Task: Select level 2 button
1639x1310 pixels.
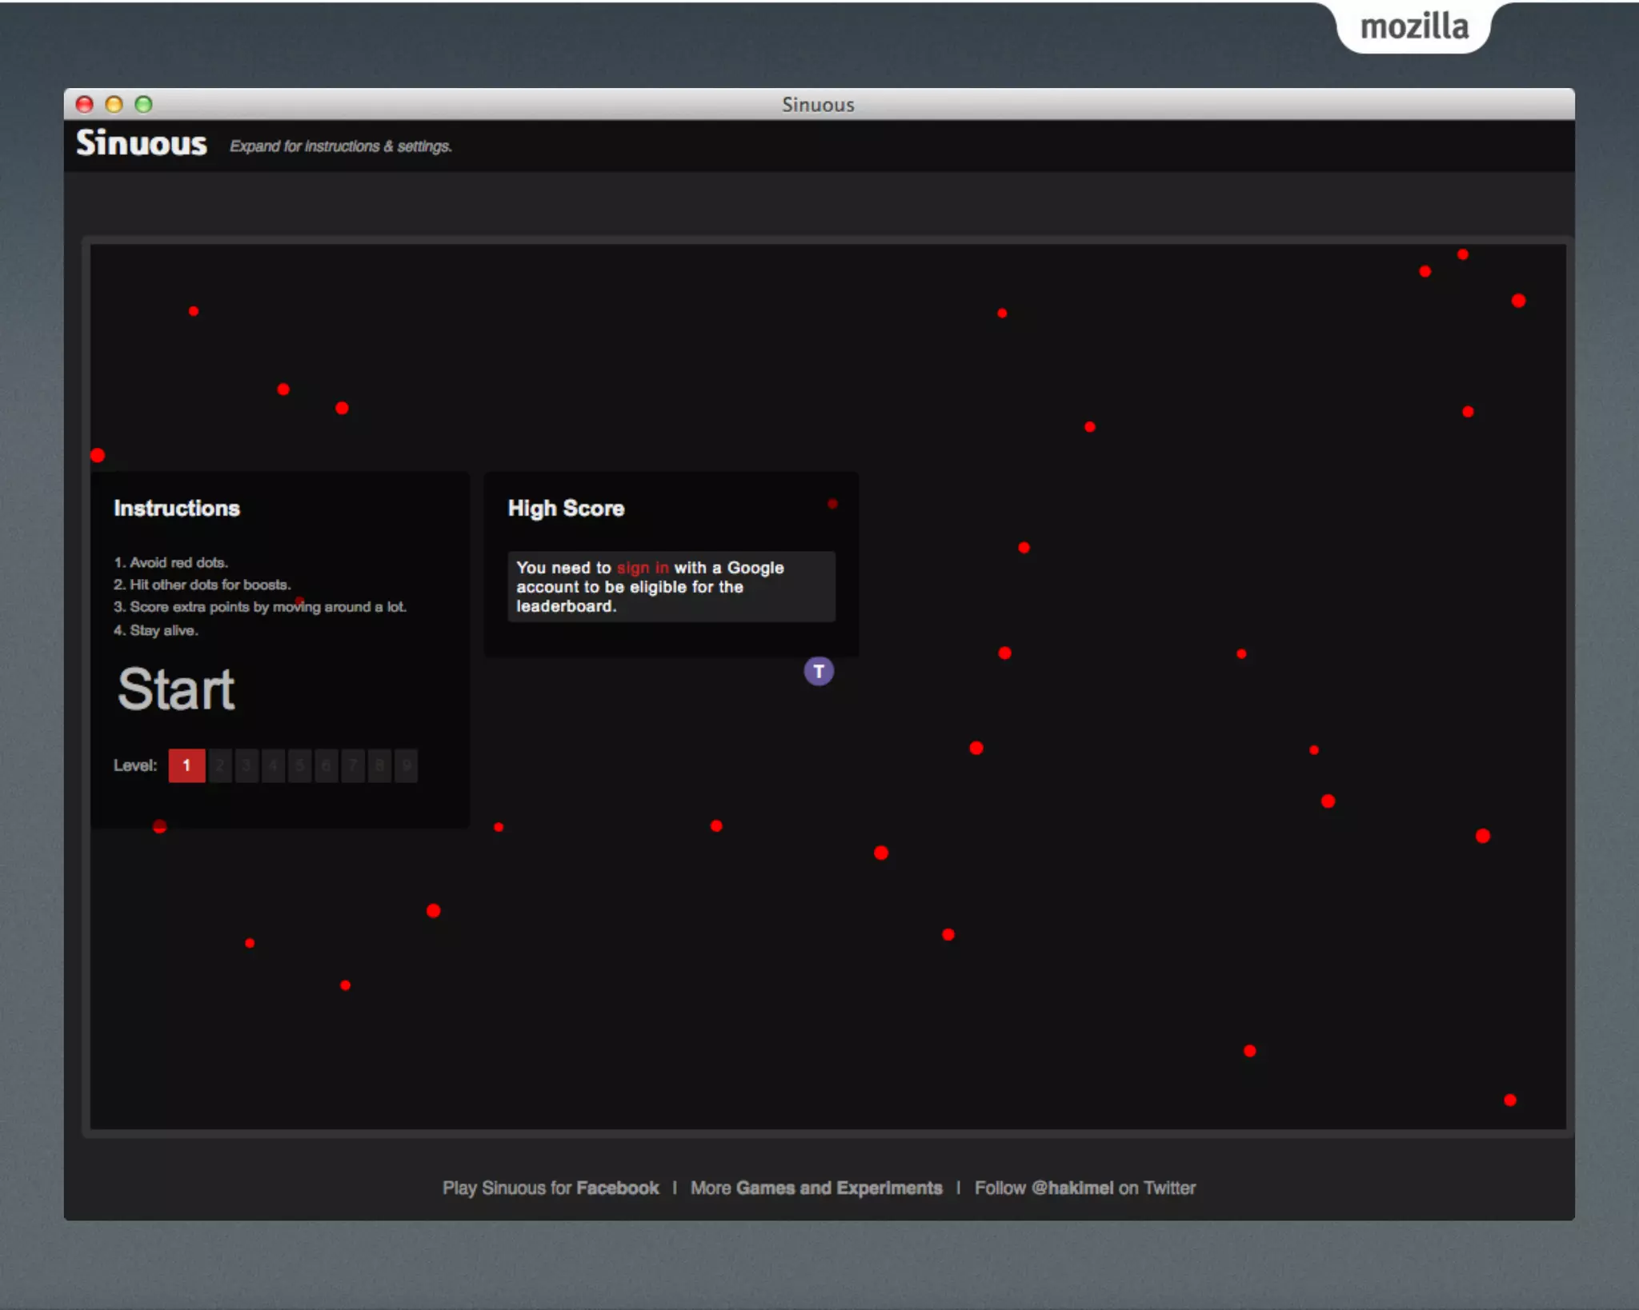Action: [219, 765]
